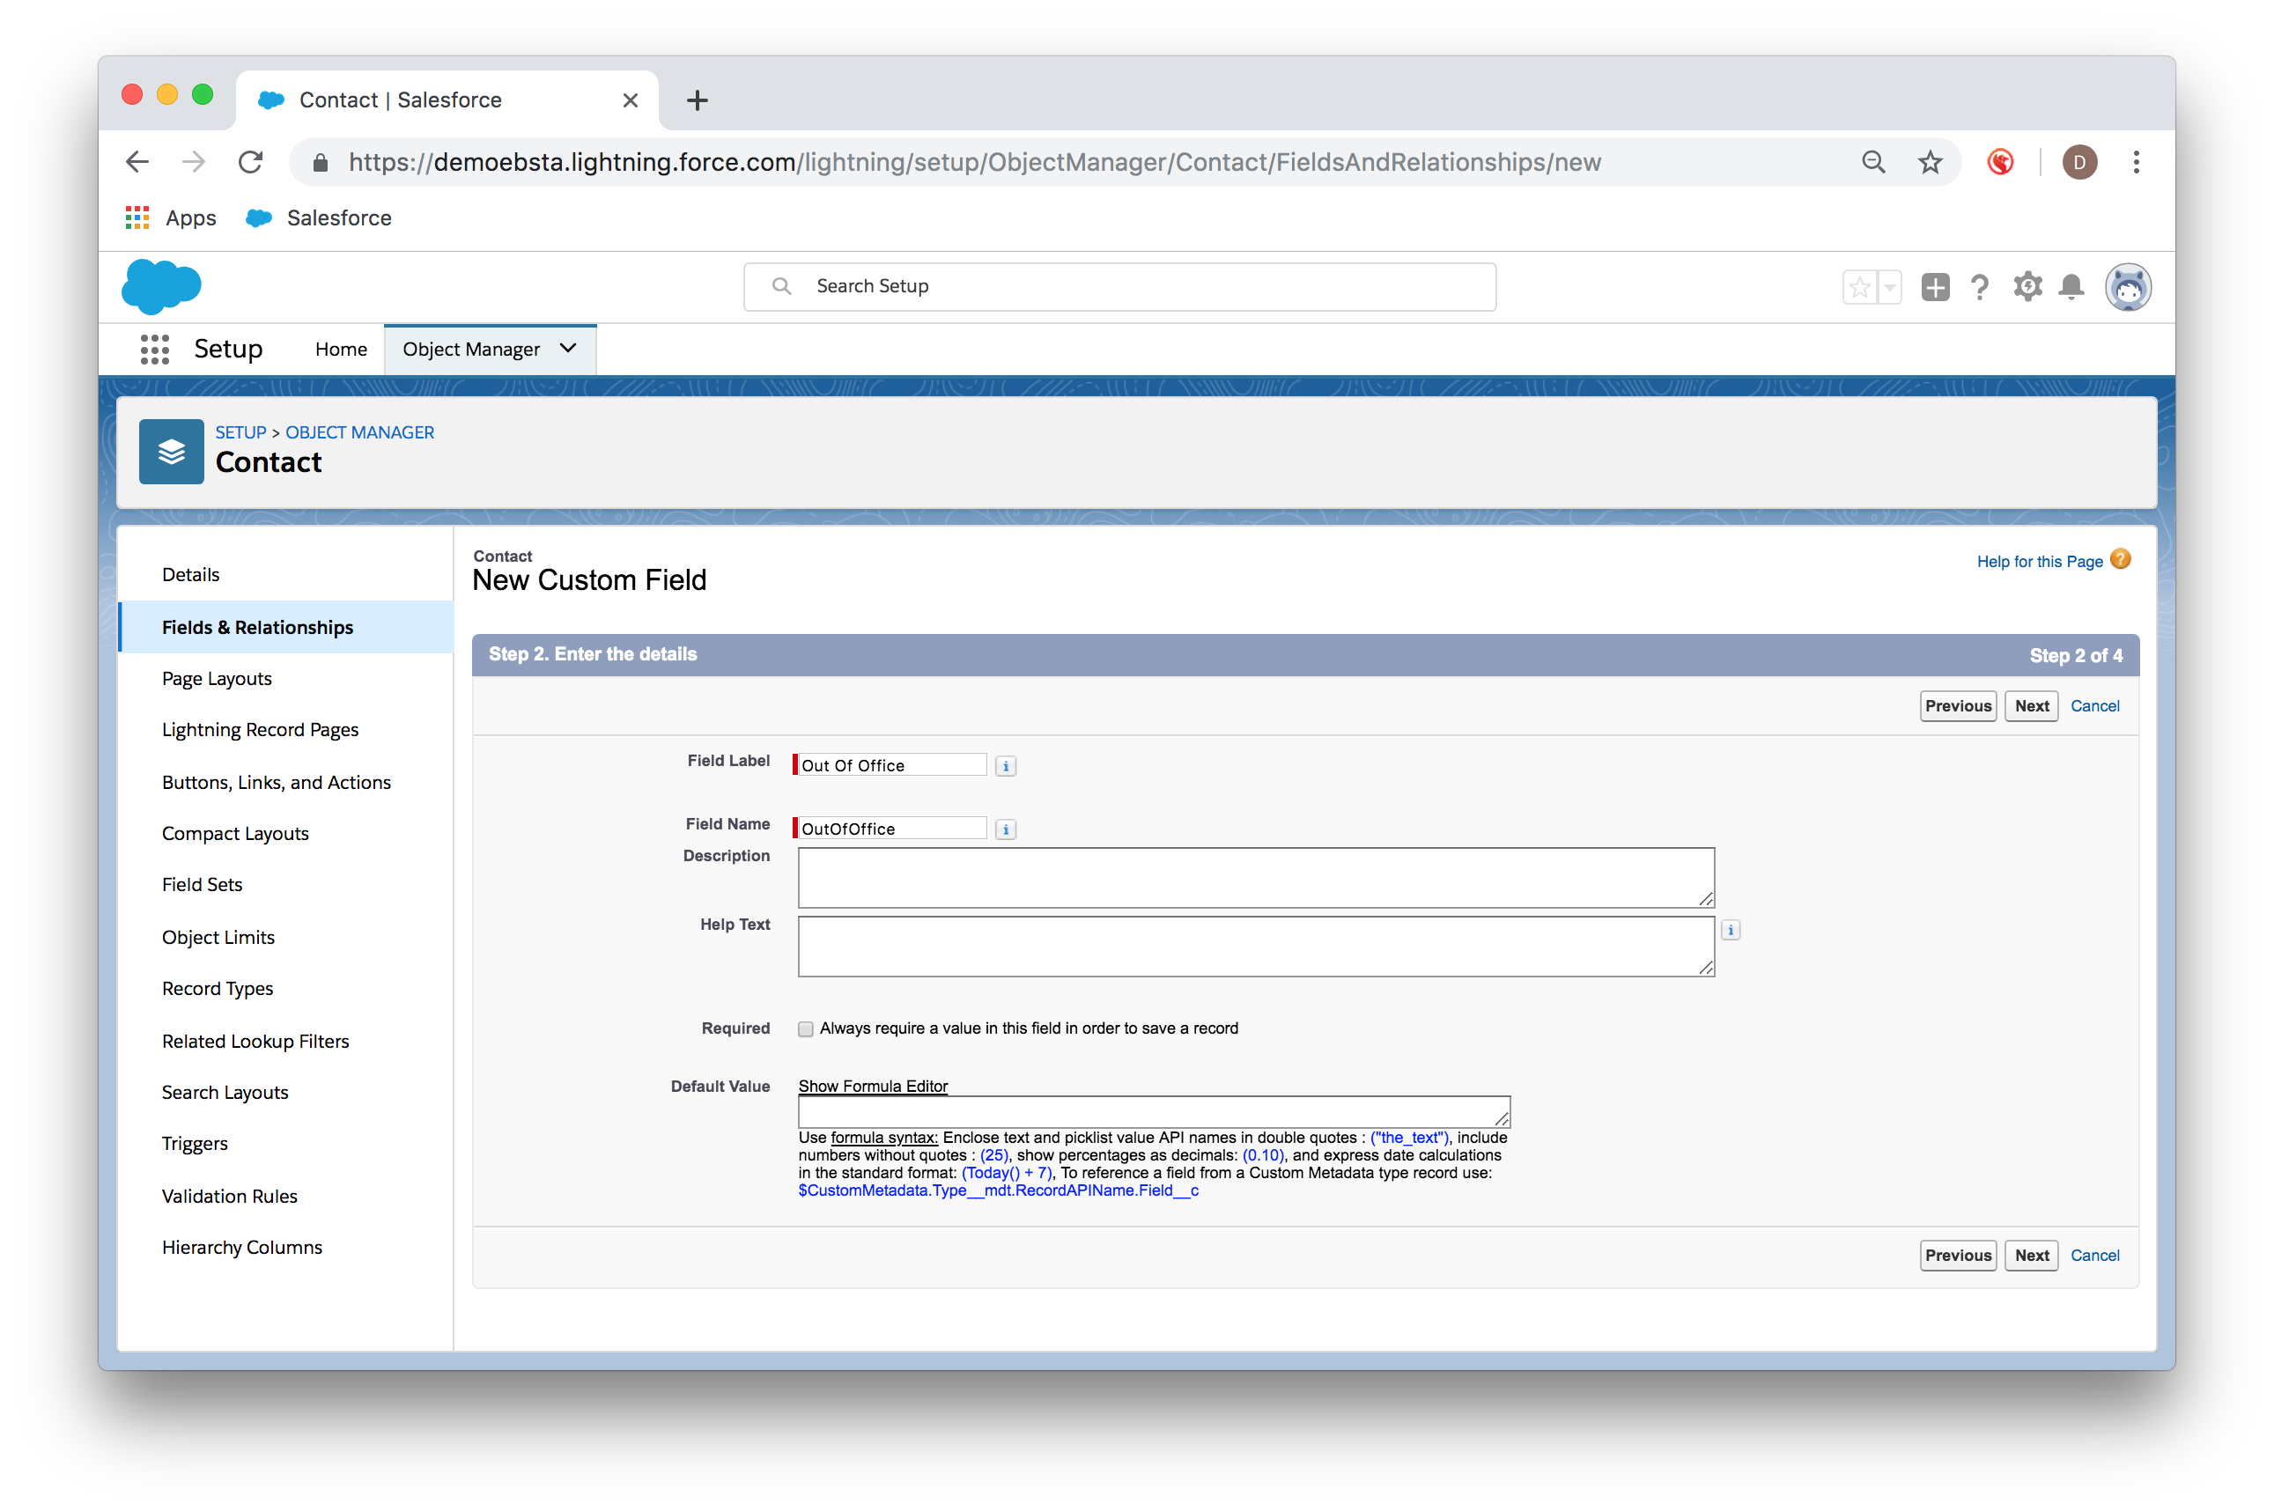Click the bottom Cancel link
This screenshot has width=2274, height=1511.
[x=2095, y=1255]
